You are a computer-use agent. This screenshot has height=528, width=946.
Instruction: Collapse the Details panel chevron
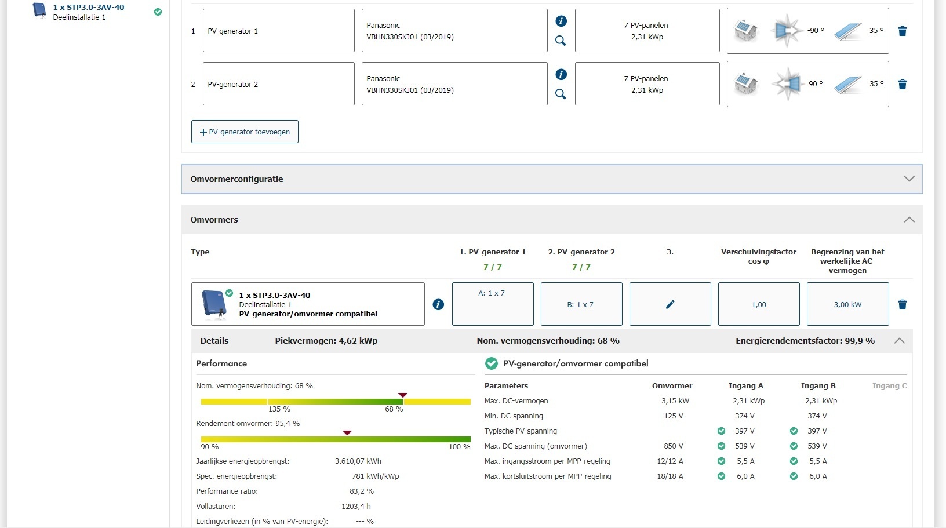click(899, 341)
